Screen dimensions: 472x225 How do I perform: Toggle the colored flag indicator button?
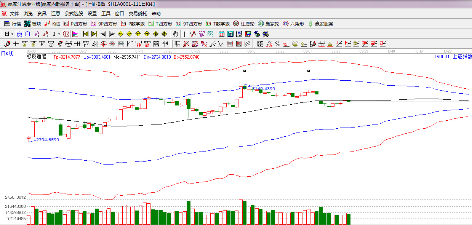coord(75,34)
